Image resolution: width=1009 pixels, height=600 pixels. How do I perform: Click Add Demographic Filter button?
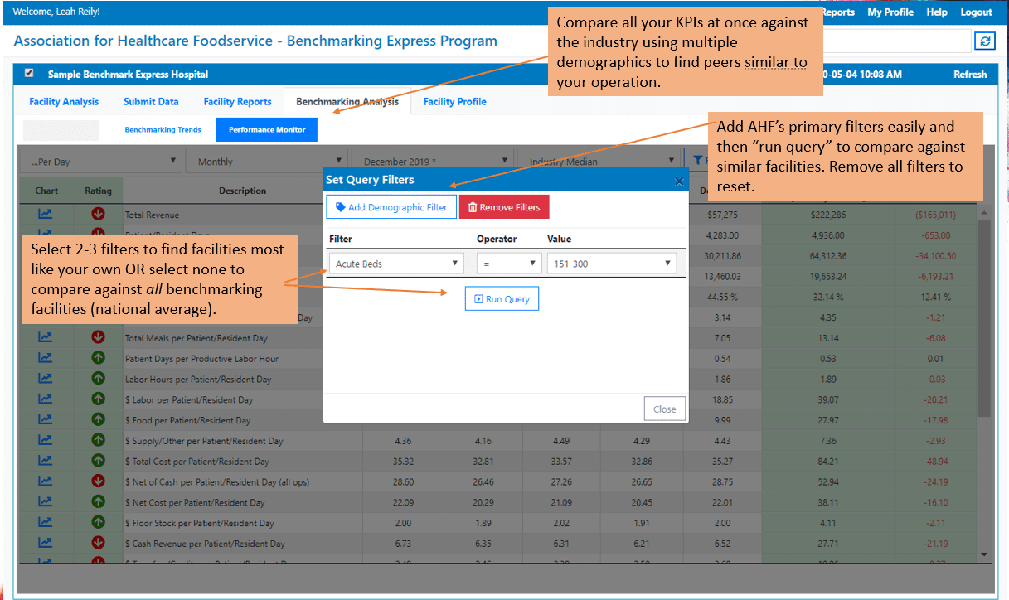[x=391, y=207]
